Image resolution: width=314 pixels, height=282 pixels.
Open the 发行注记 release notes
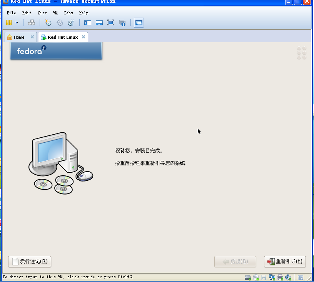click(x=30, y=261)
